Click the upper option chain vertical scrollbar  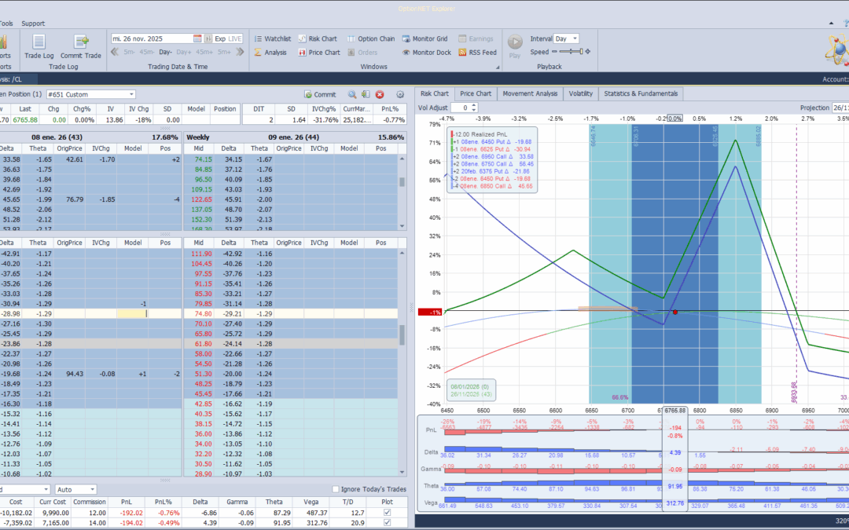tap(402, 192)
